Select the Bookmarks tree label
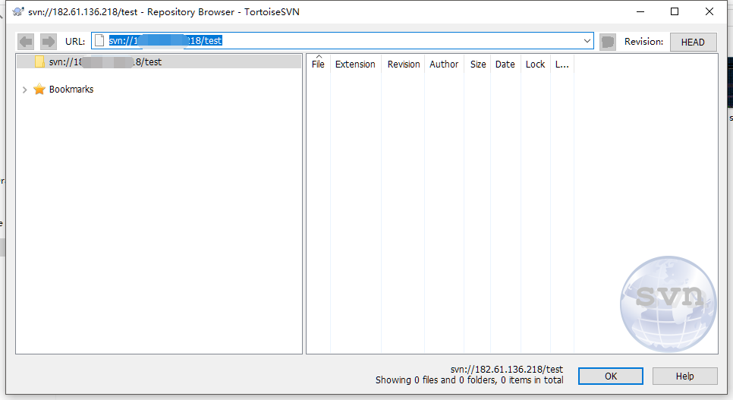Screen dimensions: 733x400 (71, 90)
